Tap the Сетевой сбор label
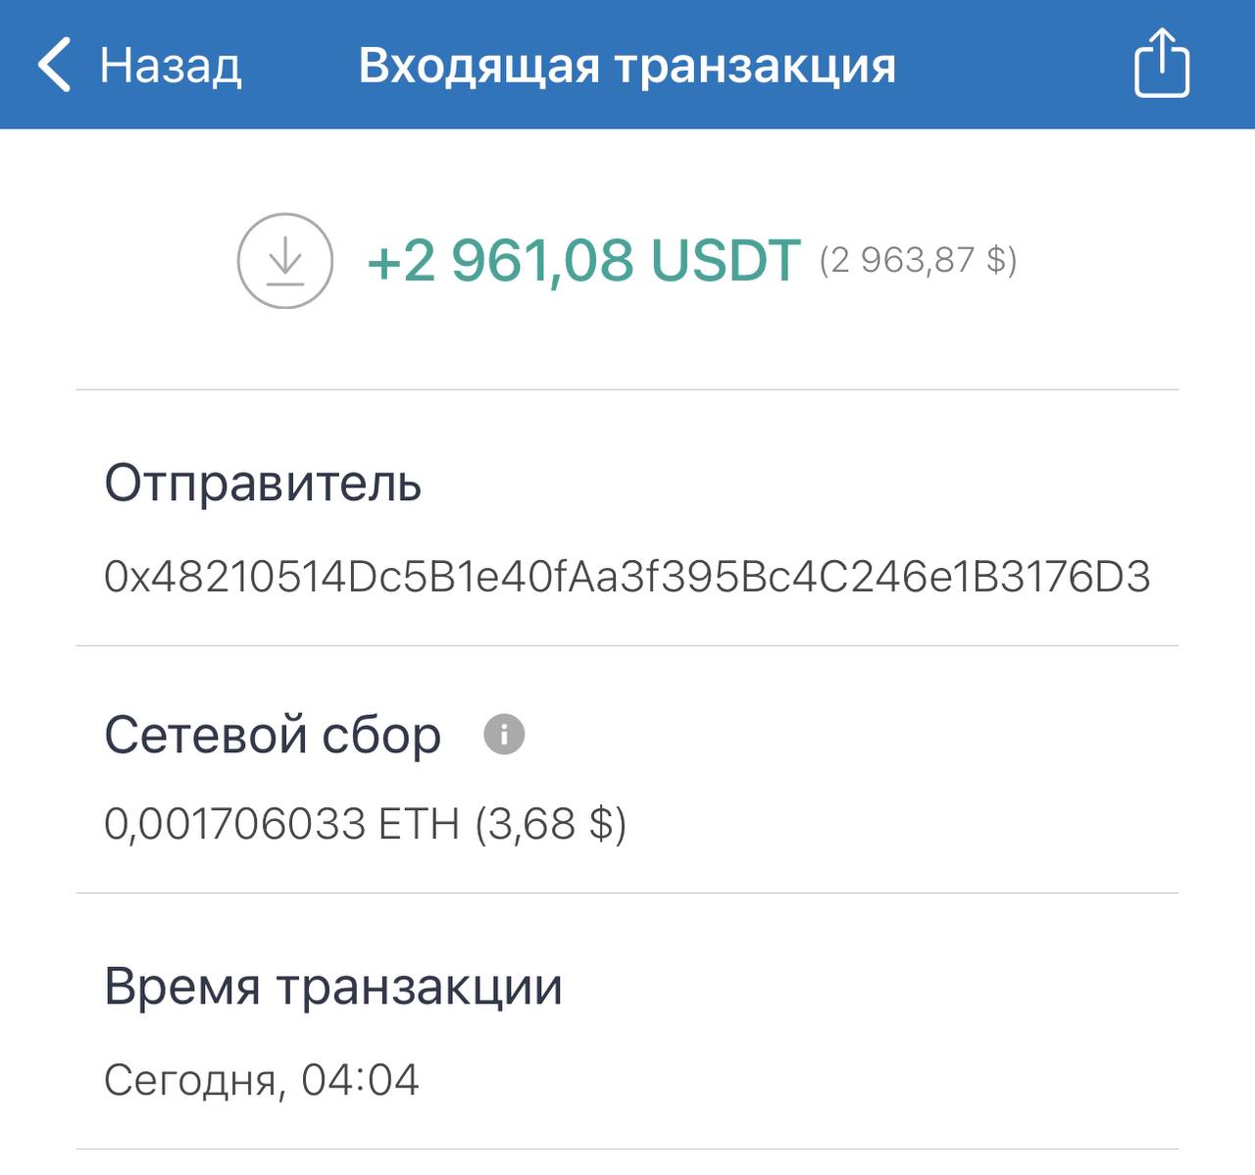This screenshot has height=1175, width=1255. [273, 735]
